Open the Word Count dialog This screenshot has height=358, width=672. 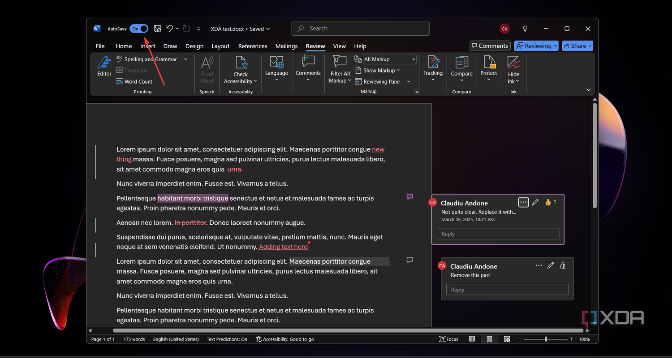point(134,81)
